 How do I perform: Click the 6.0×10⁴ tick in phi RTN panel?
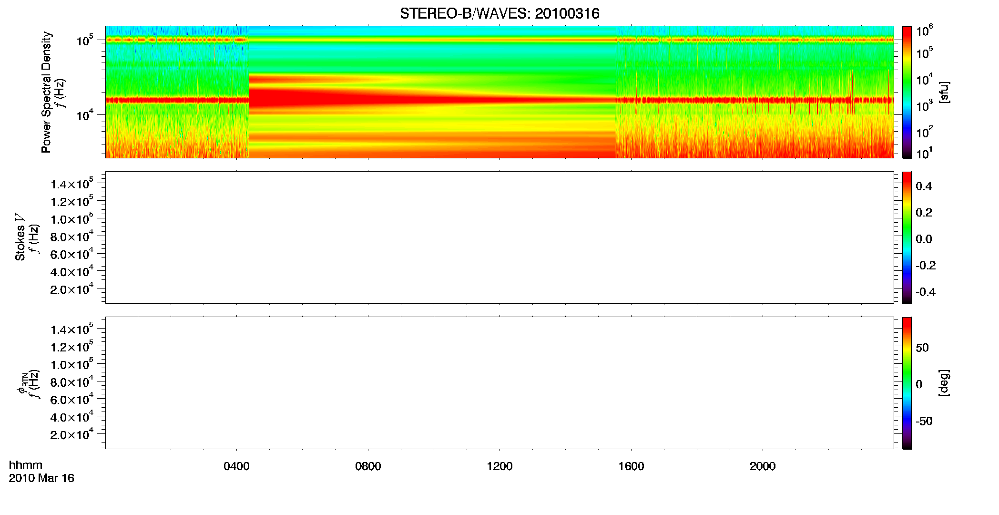click(x=71, y=400)
